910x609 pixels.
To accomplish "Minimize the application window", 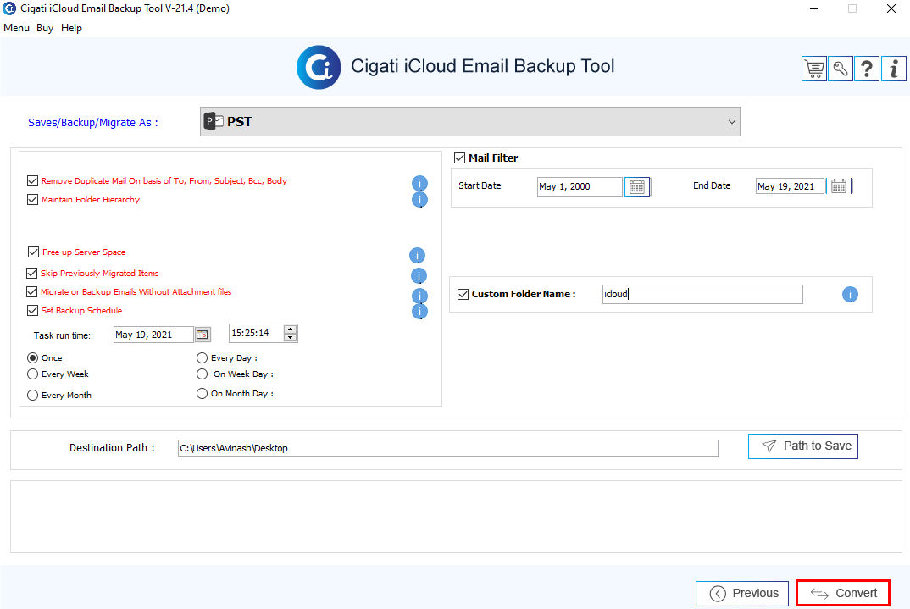I will coord(814,8).
